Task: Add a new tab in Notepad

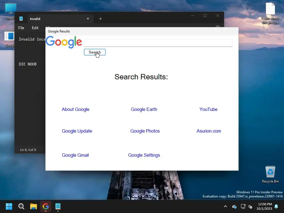Action: point(100,19)
